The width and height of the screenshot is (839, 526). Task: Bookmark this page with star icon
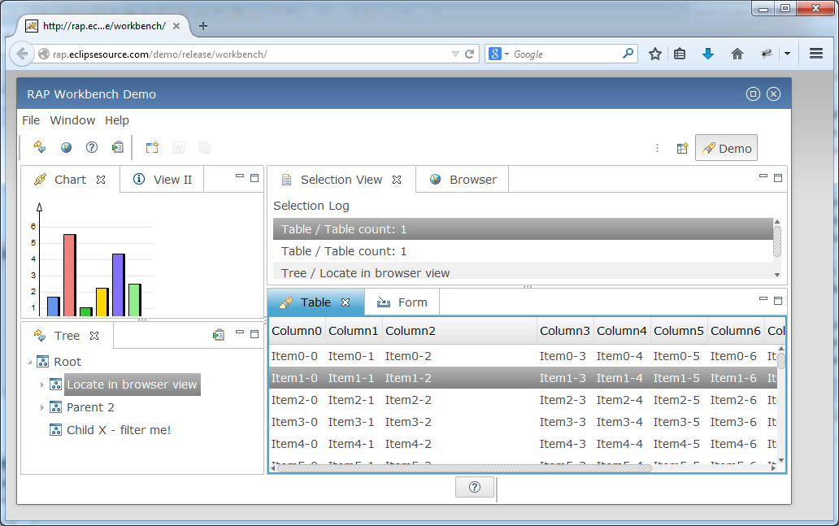655,54
